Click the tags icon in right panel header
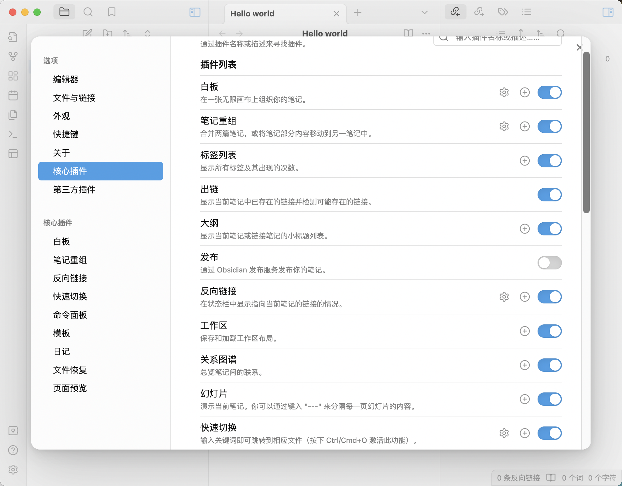 point(503,12)
